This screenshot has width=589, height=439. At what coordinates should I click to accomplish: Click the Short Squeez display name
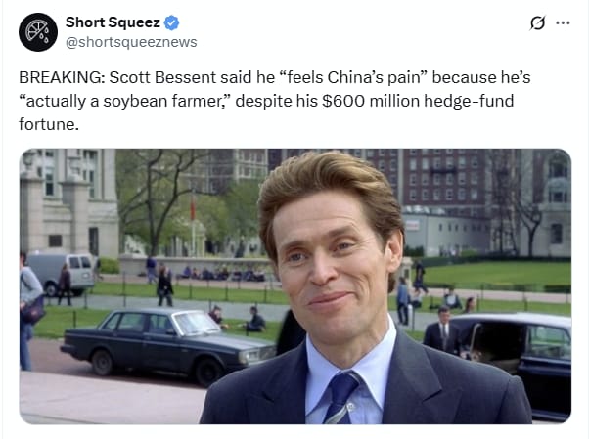click(x=113, y=22)
